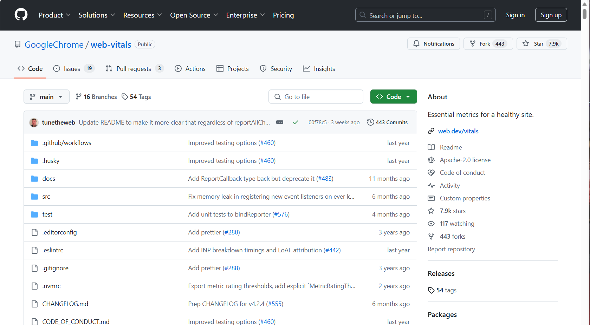Switch to the Issues tab

74,69
